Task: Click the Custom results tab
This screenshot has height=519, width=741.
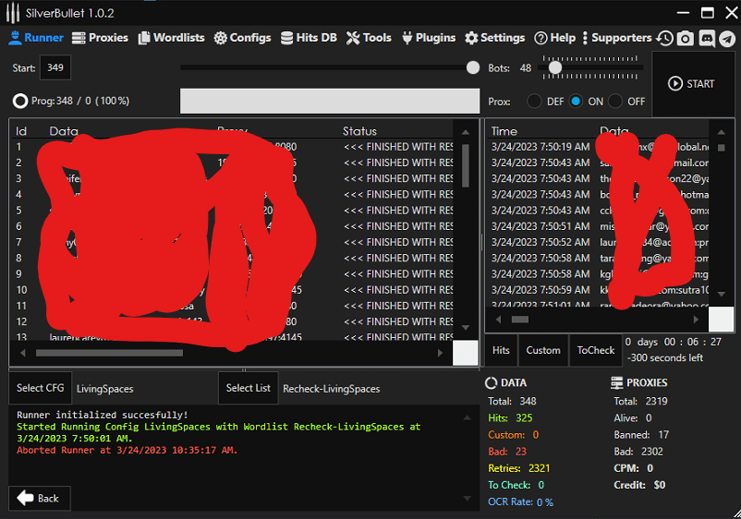Action: click(543, 350)
